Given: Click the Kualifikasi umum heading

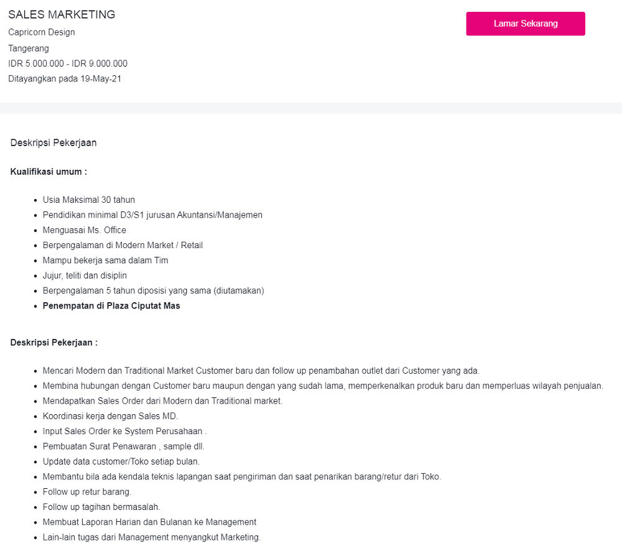Looking at the screenshot, I should pos(49,171).
